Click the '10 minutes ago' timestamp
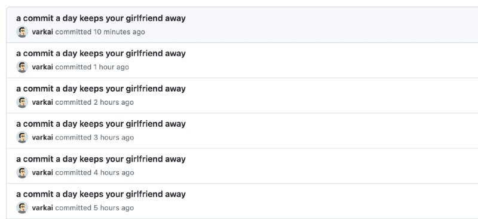 [x=119, y=32]
